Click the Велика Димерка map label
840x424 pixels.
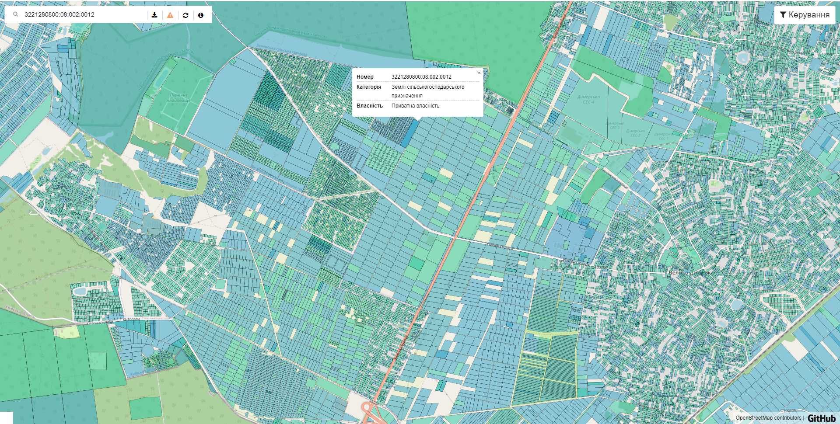click(691, 272)
